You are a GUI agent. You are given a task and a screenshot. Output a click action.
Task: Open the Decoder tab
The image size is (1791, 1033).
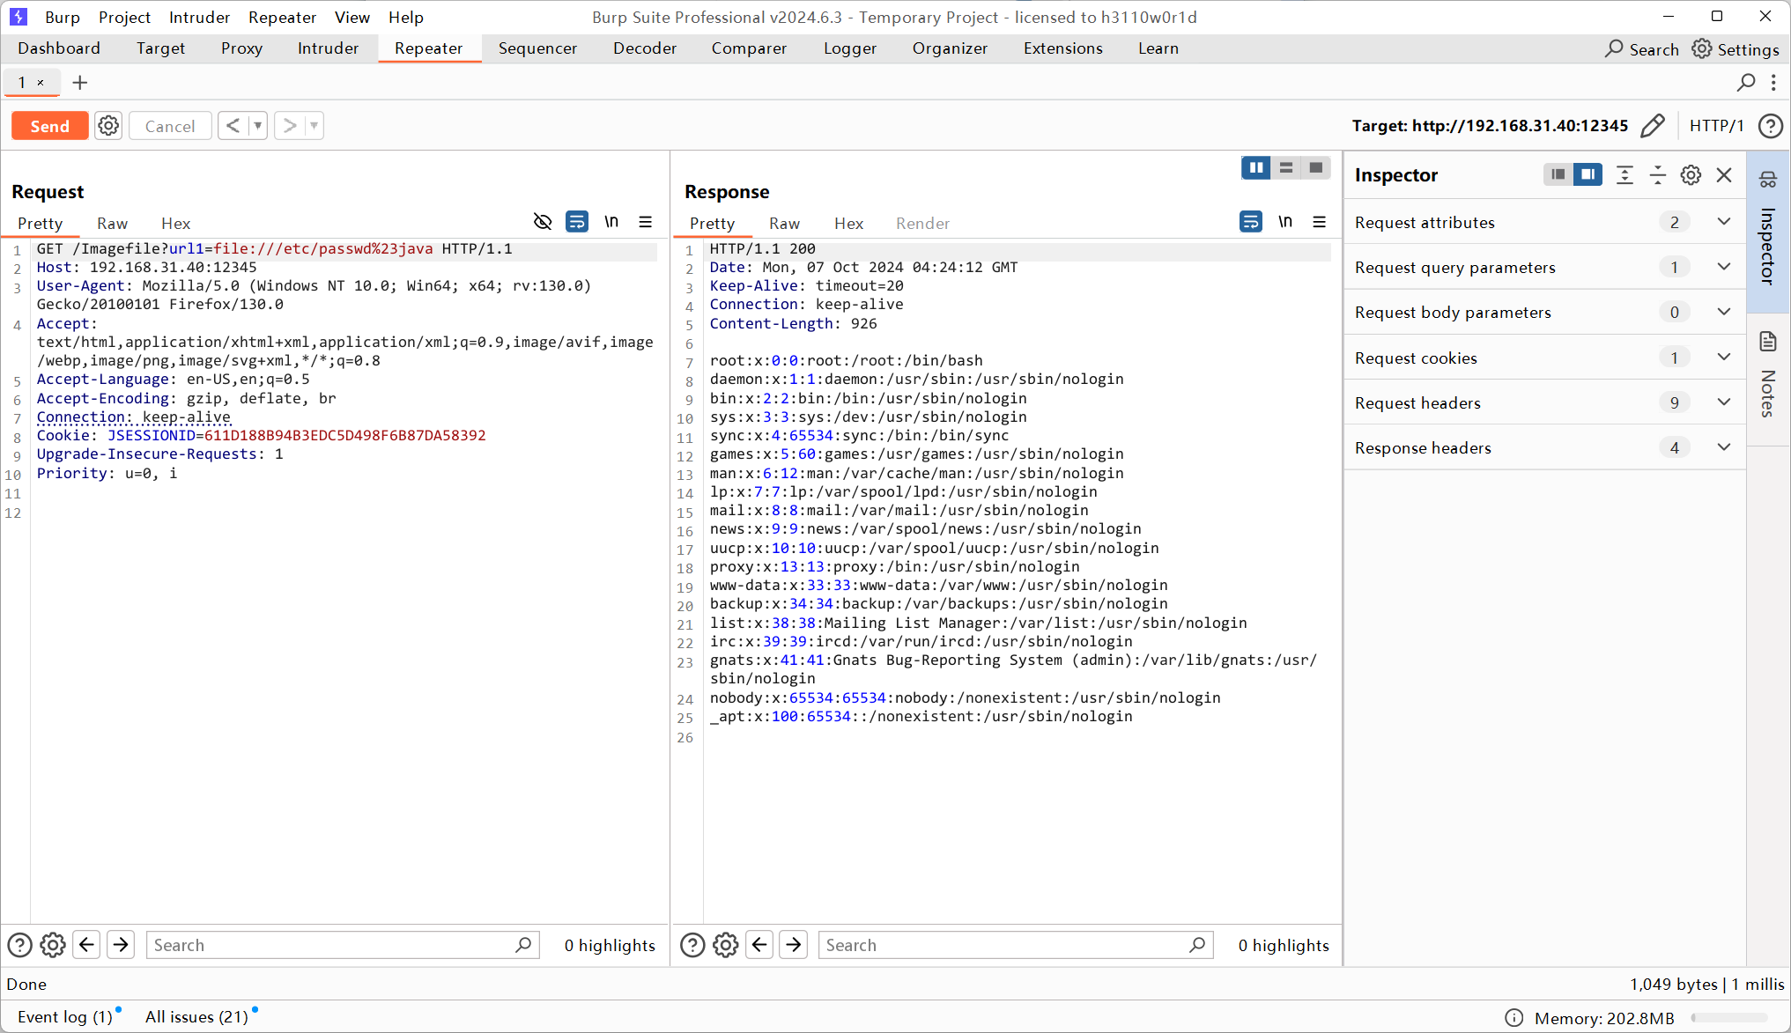(645, 48)
